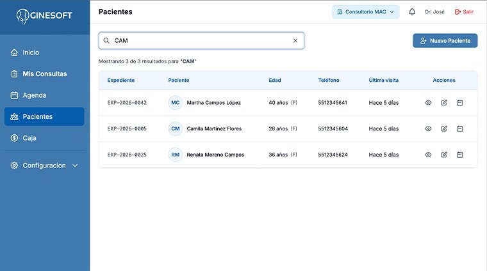The height and width of the screenshot is (271, 487).
Task: Select Pacientes in the sidebar
Action: (44, 116)
